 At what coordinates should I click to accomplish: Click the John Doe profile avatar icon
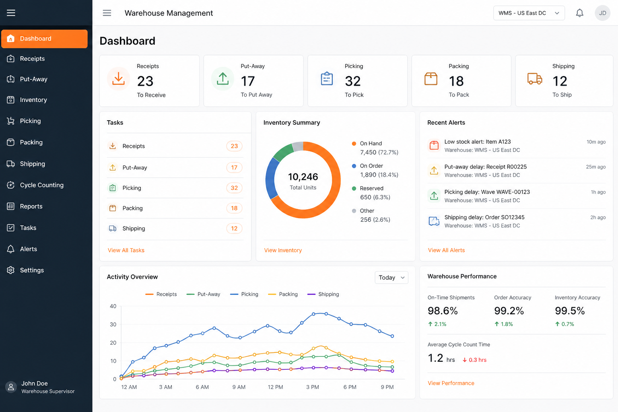11,387
